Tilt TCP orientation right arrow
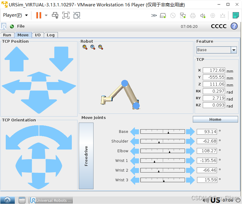 click(x=54, y=166)
